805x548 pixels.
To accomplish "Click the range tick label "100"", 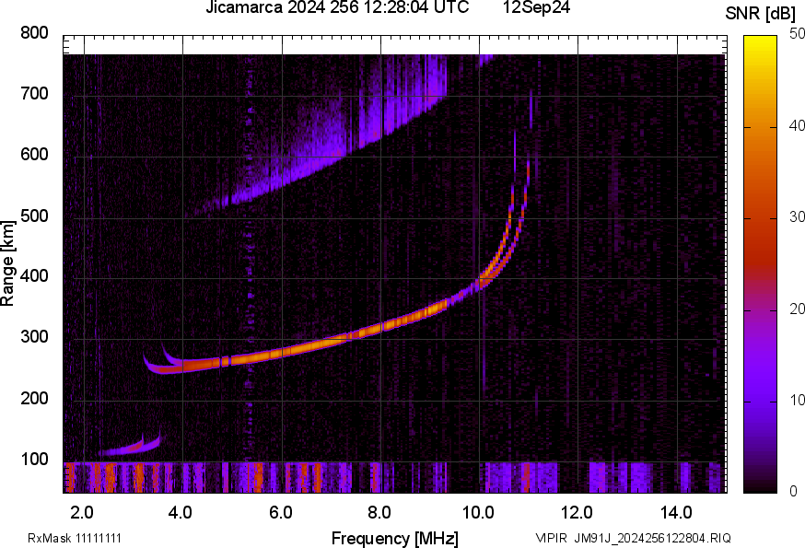I will coord(34,460).
